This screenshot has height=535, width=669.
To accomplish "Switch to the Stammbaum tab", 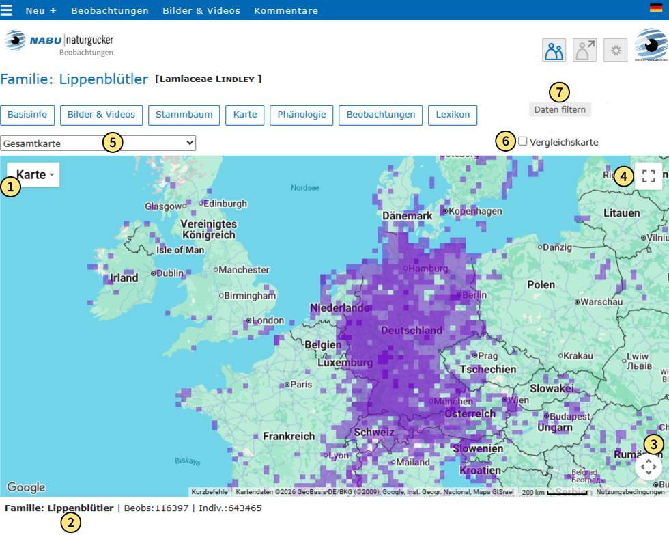I will [184, 115].
